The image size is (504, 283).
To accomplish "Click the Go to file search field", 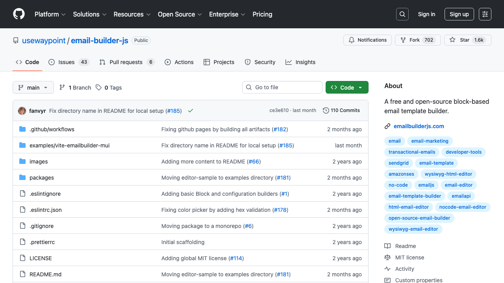I will [x=282, y=87].
